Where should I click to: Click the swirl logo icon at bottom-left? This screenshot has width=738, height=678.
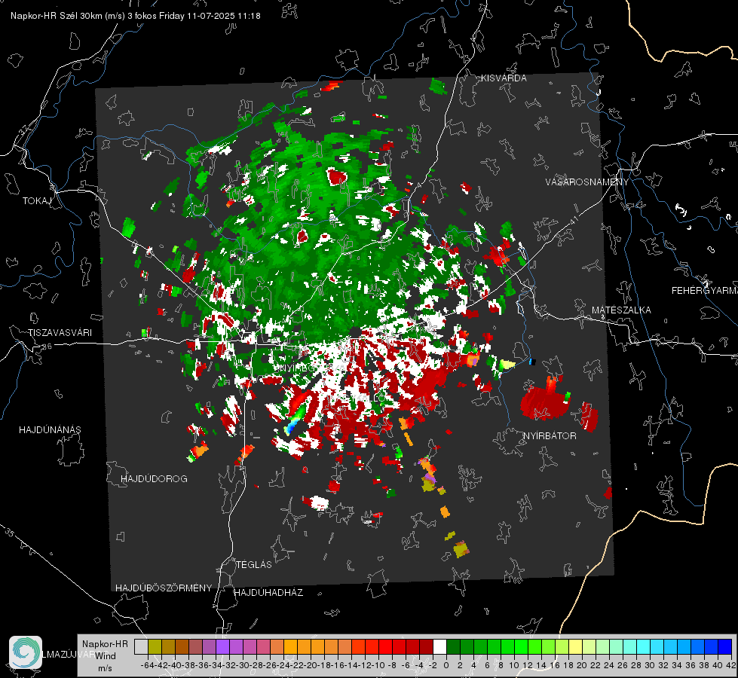pyautogui.click(x=26, y=652)
